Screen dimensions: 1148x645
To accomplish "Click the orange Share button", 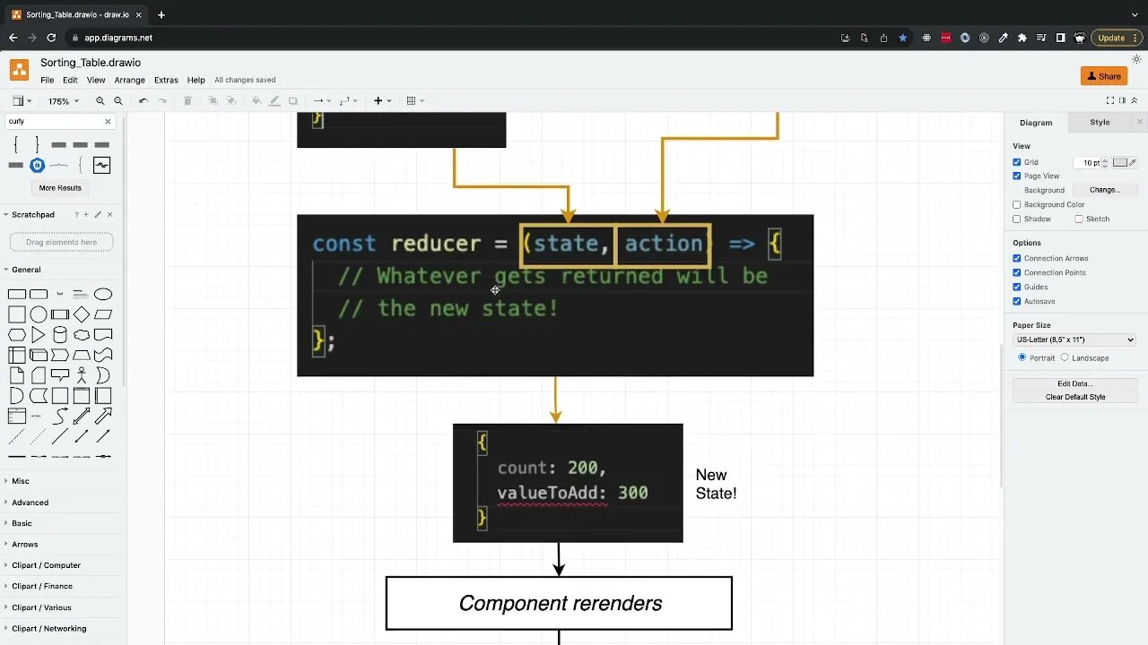I will point(1104,76).
